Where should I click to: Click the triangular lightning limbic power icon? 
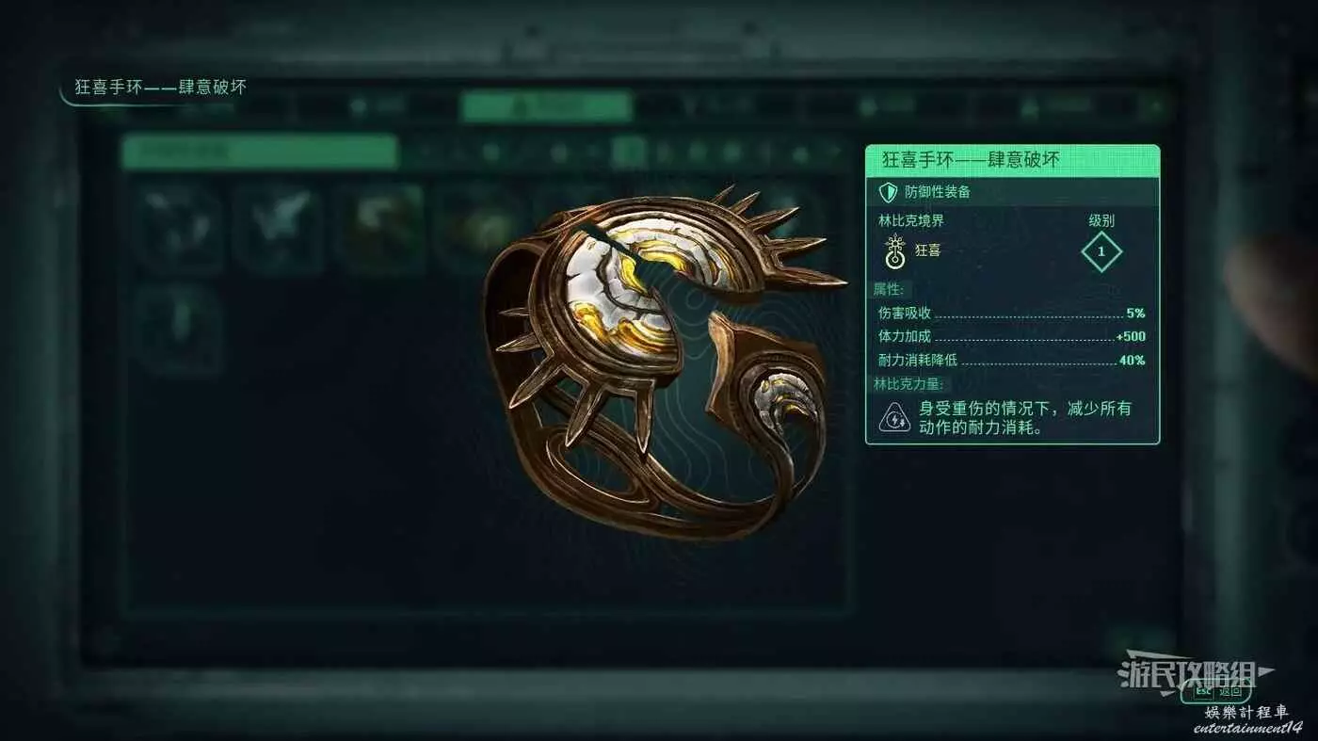coord(894,416)
